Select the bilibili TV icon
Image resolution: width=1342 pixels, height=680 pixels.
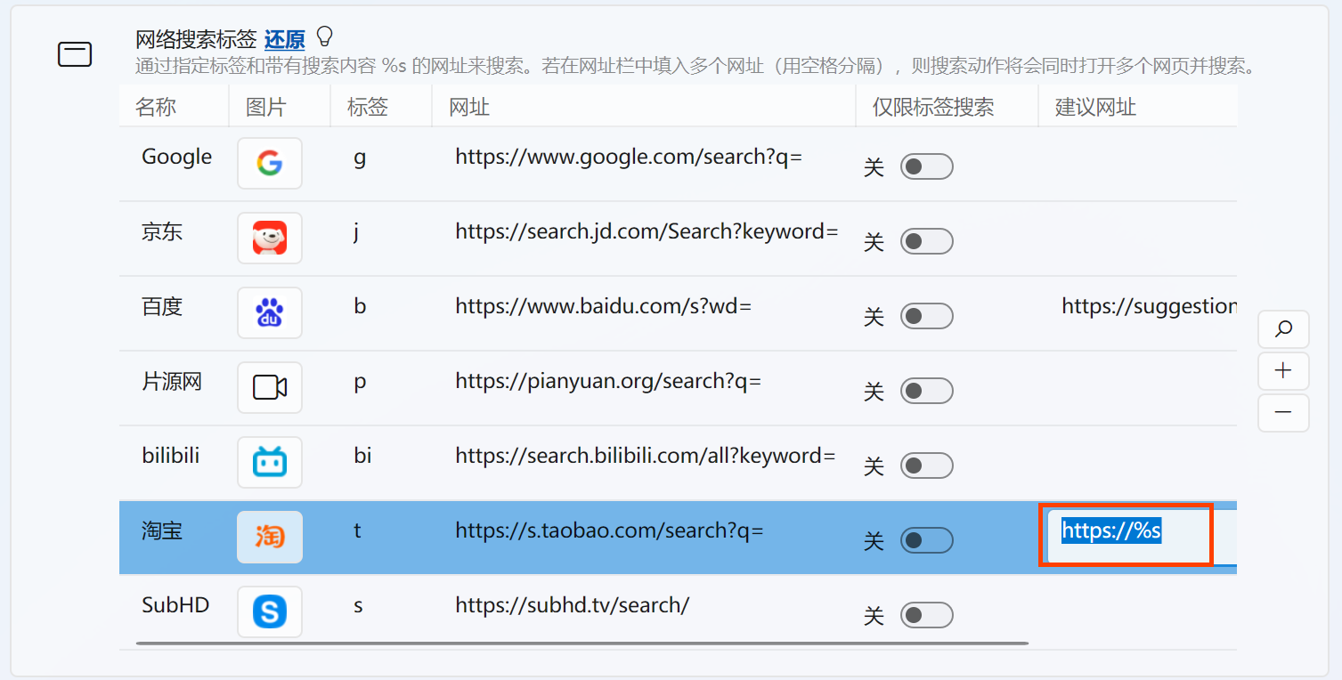pos(269,462)
